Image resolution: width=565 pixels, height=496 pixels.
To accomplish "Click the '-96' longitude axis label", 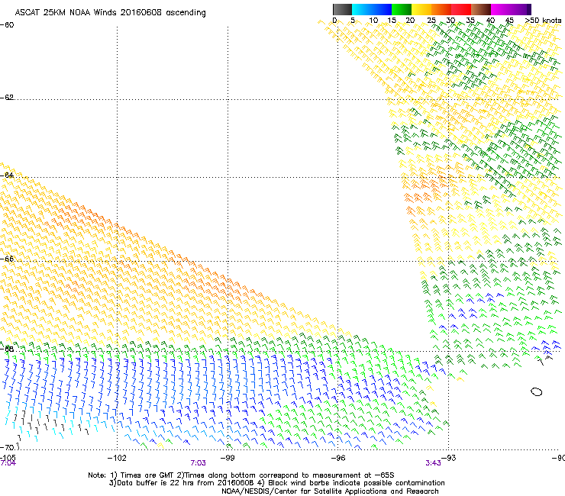I will point(338,458).
